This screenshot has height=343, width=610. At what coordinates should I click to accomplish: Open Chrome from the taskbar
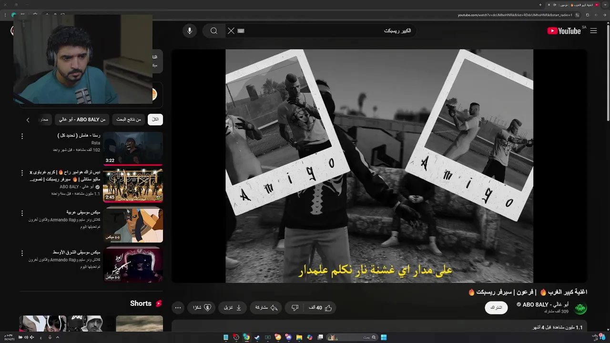coord(246,337)
